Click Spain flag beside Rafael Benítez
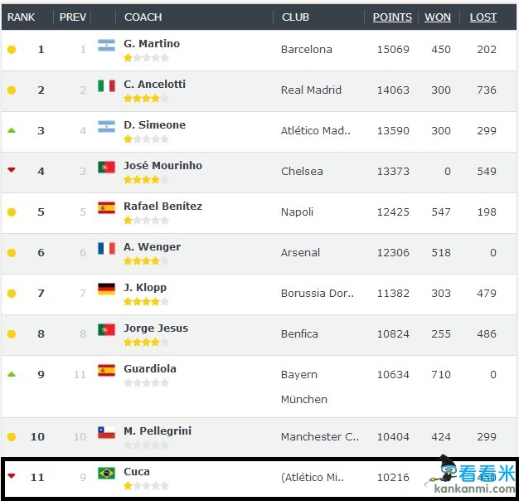Viewport: 519px width, 501px height. [x=106, y=207]
